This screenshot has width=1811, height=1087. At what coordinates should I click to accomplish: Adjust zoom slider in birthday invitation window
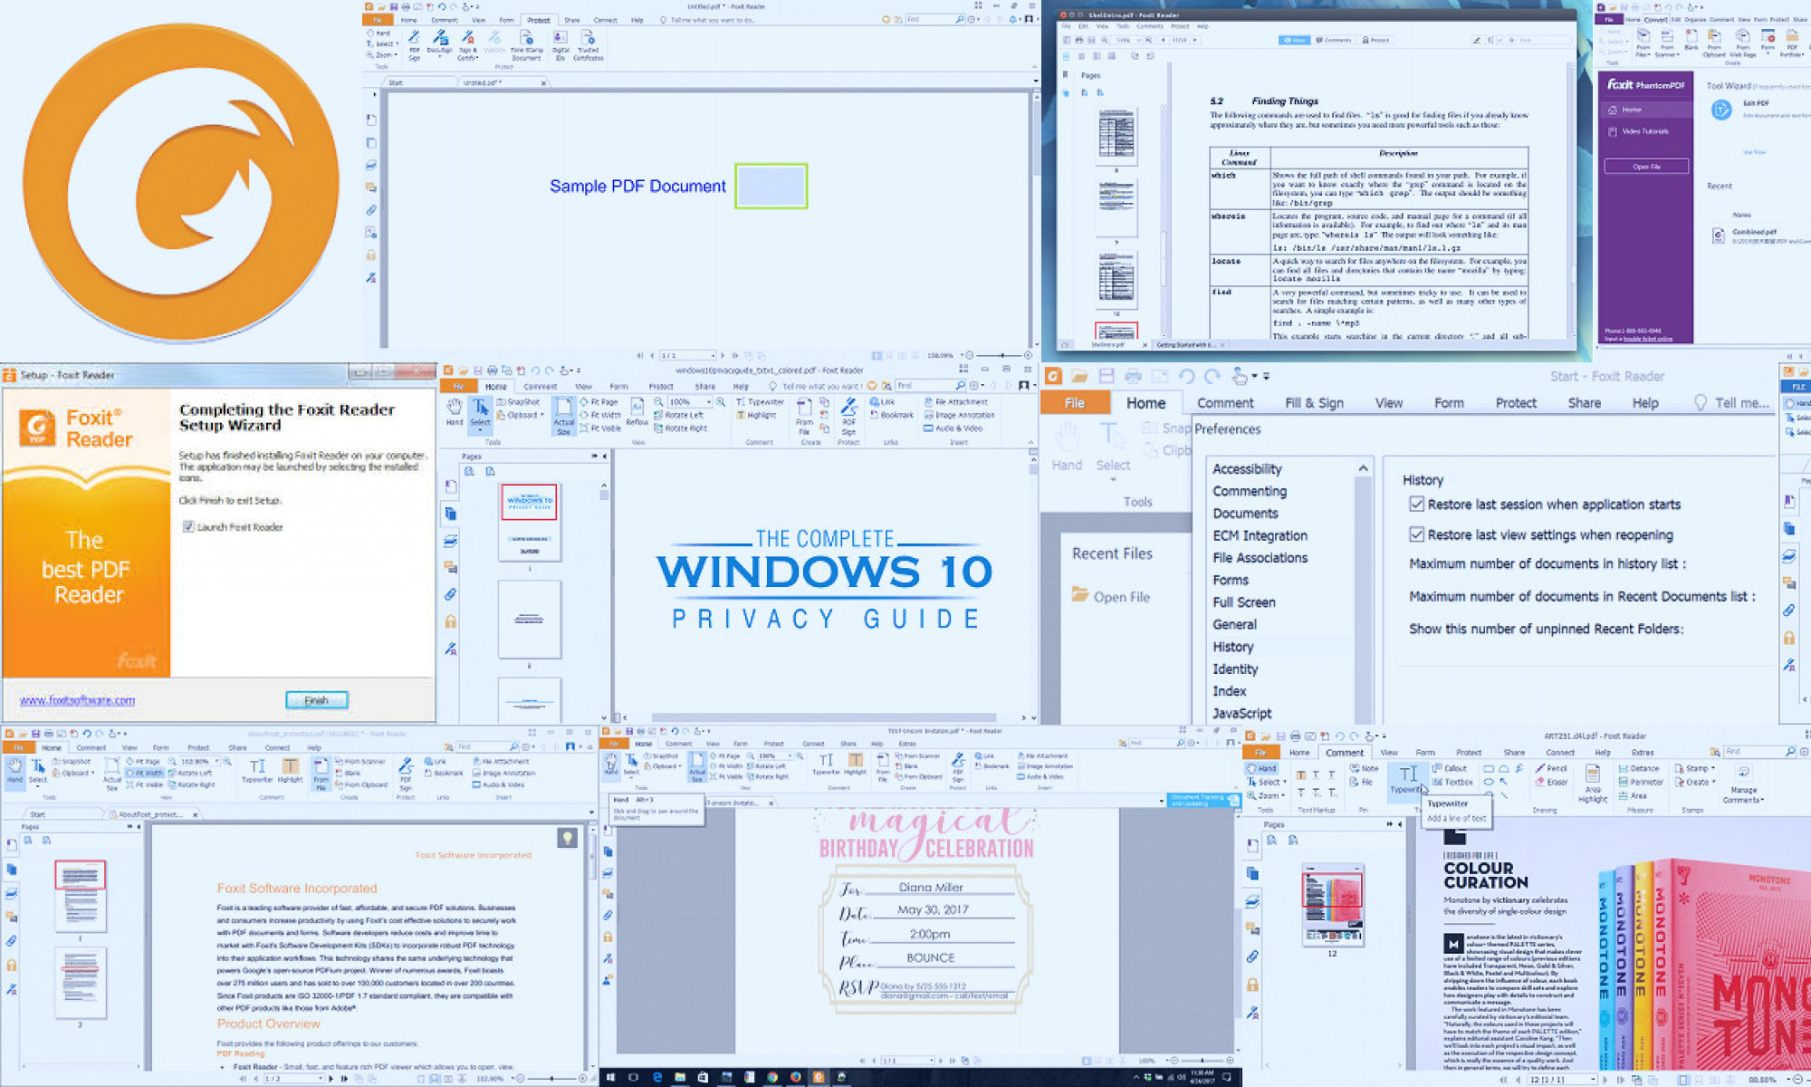pos(1201,1060)
